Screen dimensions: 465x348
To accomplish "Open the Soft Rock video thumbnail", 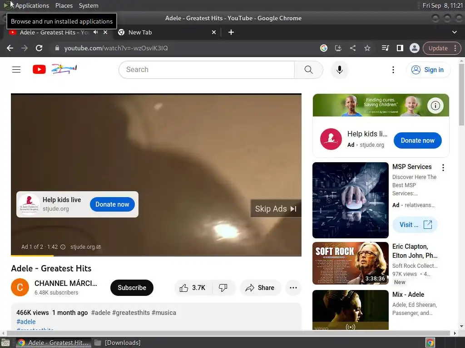I will pyautogui.click(x=350, y=263).
